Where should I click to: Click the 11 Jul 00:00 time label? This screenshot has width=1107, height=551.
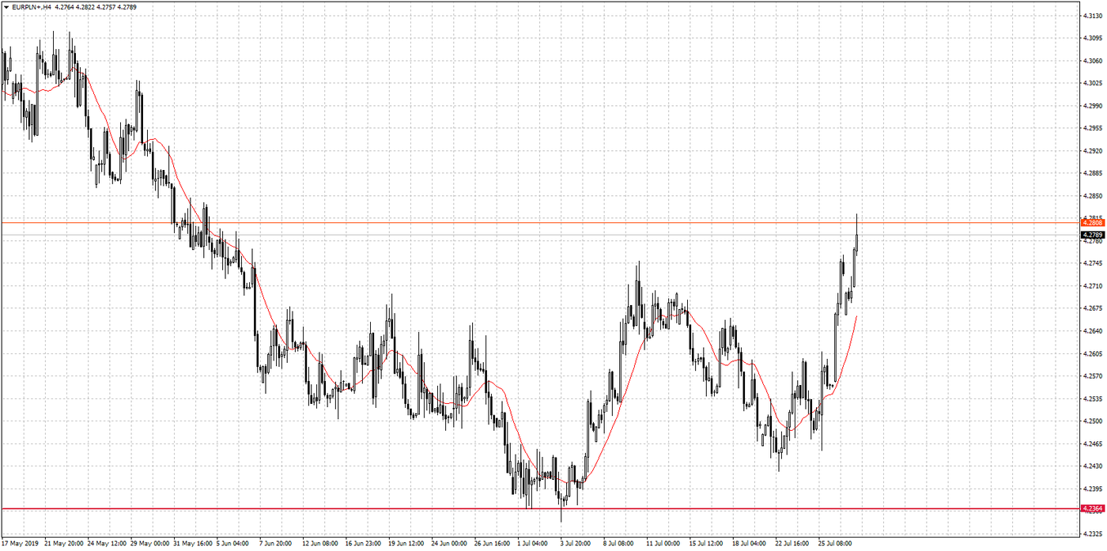coord(663,544)
